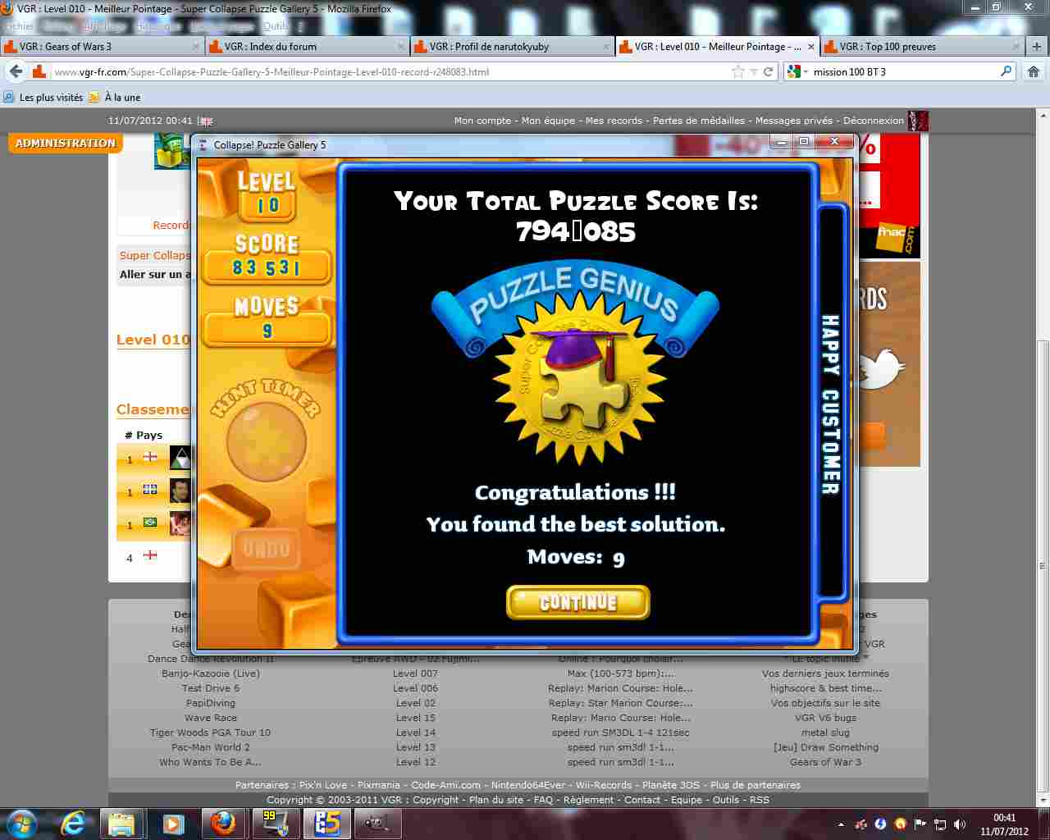Screen dimensions: 1050x840
Task: Click the volume speaker icon in system tray
Action: tap(960, 824)
